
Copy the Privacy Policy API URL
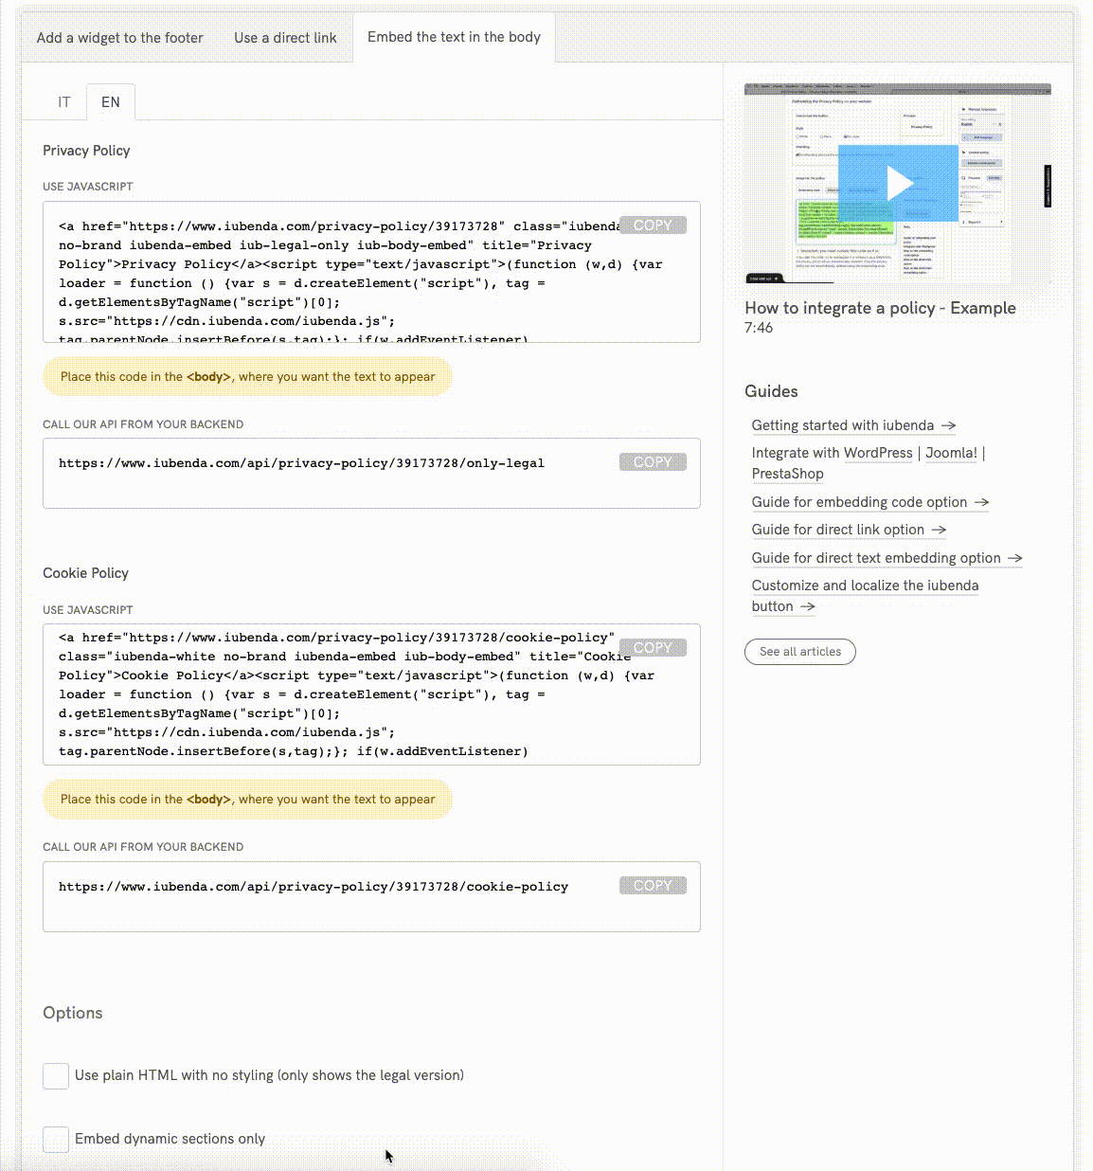(653, 461)
